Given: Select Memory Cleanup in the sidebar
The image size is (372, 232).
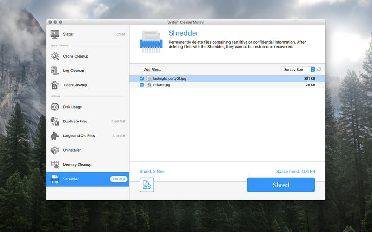Looking at the screenshot, I should coord(88,165).
